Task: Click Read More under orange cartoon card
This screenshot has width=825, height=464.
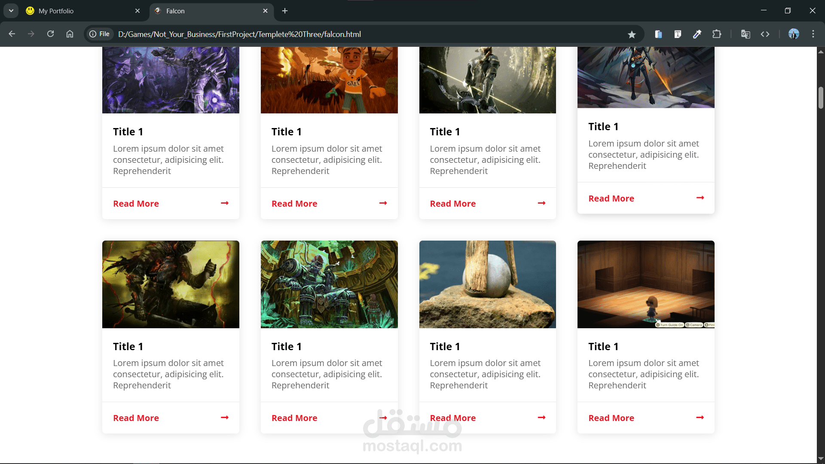Action: pos(294,204)
